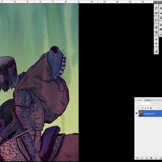Viewport: 162px width, 162px height.
Task: Select the Layers tab
Action: point(139,100)
